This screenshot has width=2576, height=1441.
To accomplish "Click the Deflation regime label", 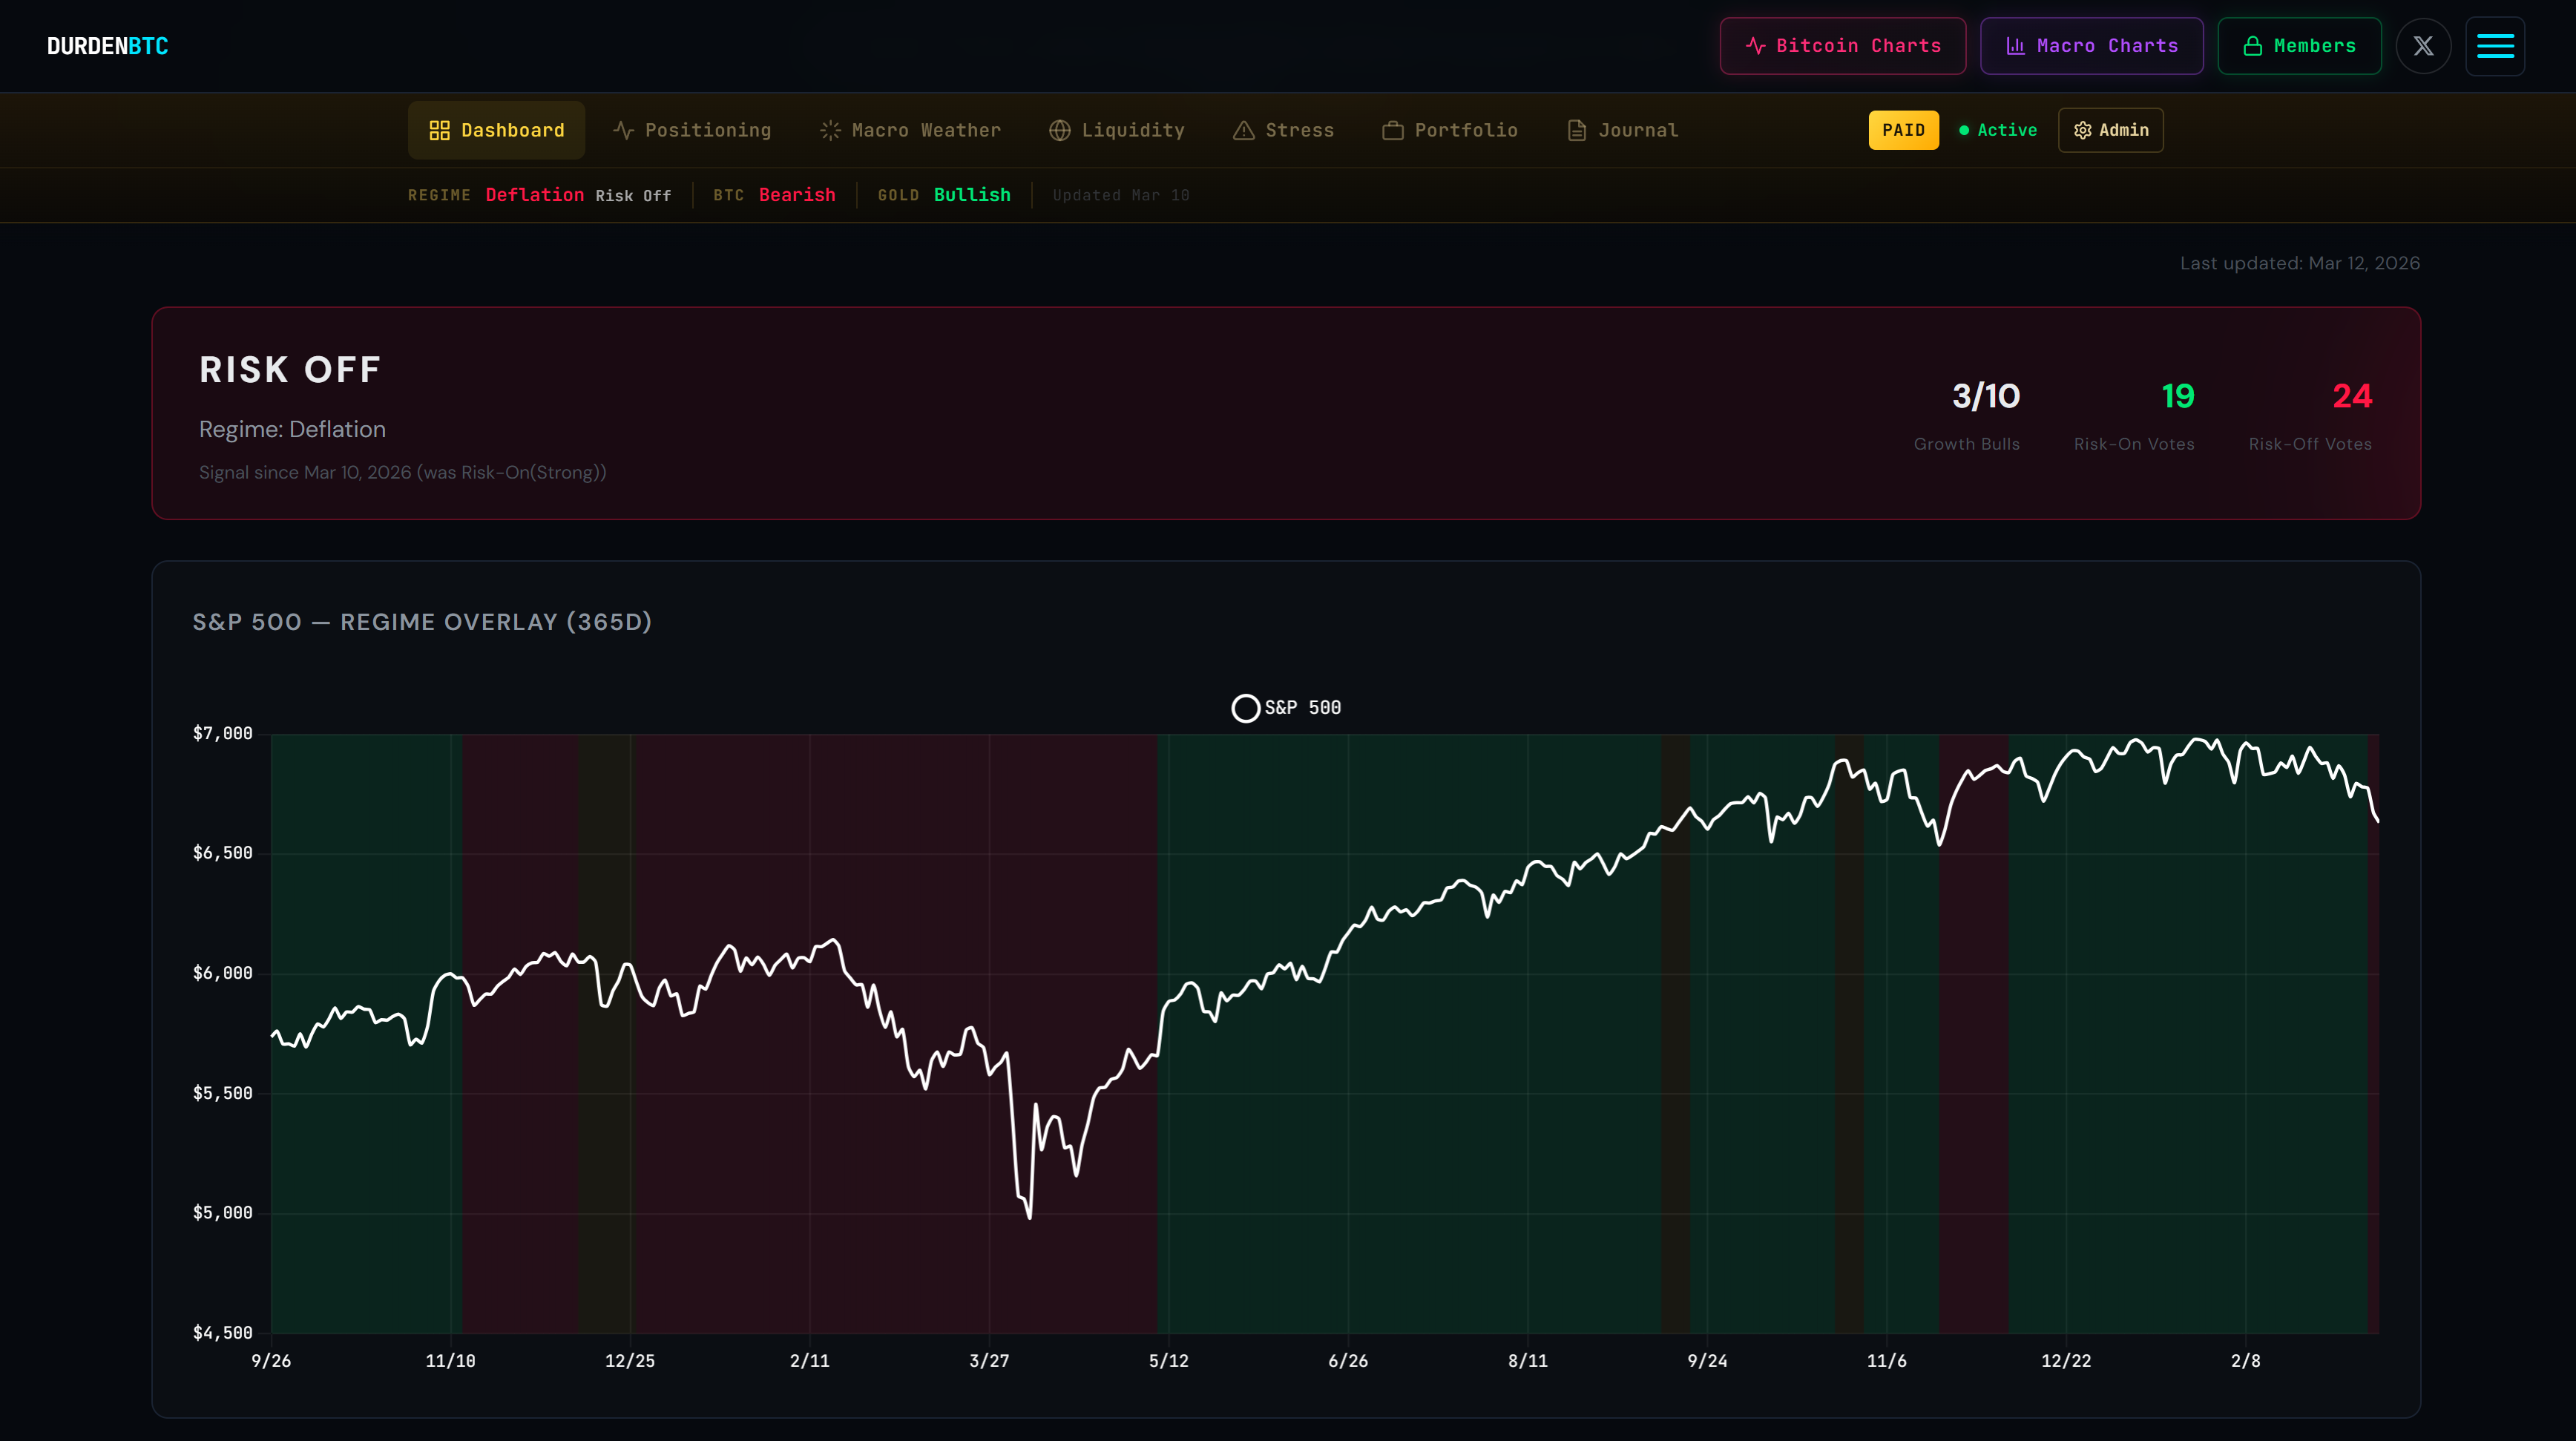I will (534, 195).
